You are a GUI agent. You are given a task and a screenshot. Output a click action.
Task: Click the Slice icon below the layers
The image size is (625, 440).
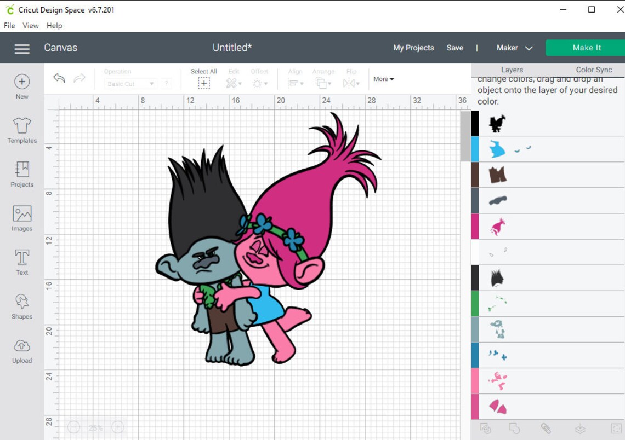(x=486, y=429)
